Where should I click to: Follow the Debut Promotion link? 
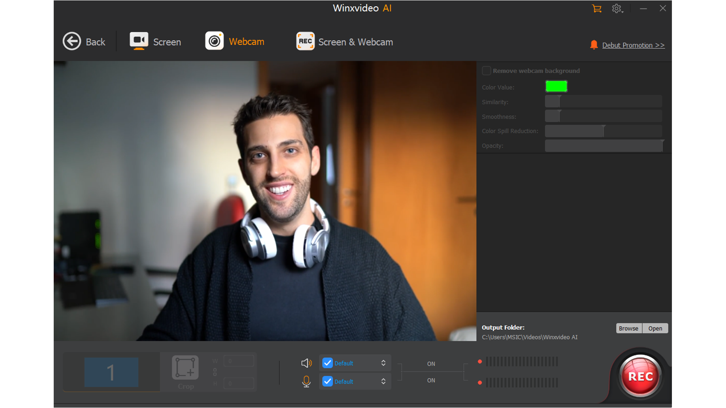point(633,45)
